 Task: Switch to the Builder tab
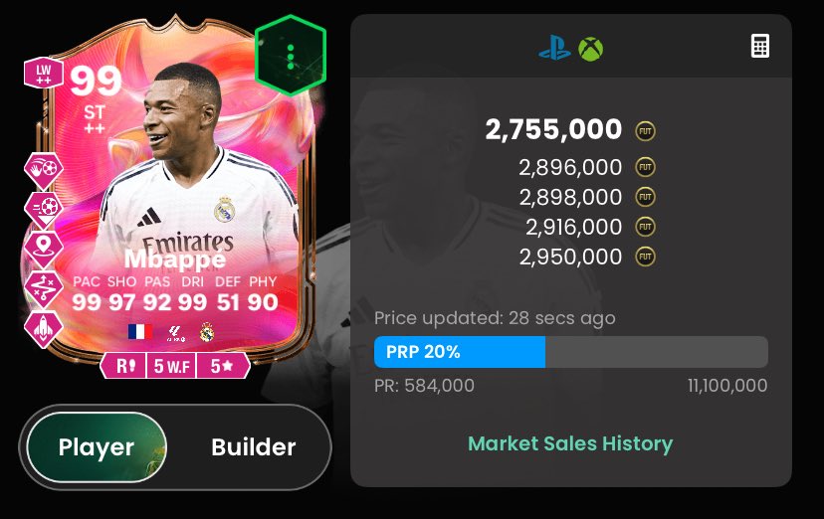pos(254,447)
